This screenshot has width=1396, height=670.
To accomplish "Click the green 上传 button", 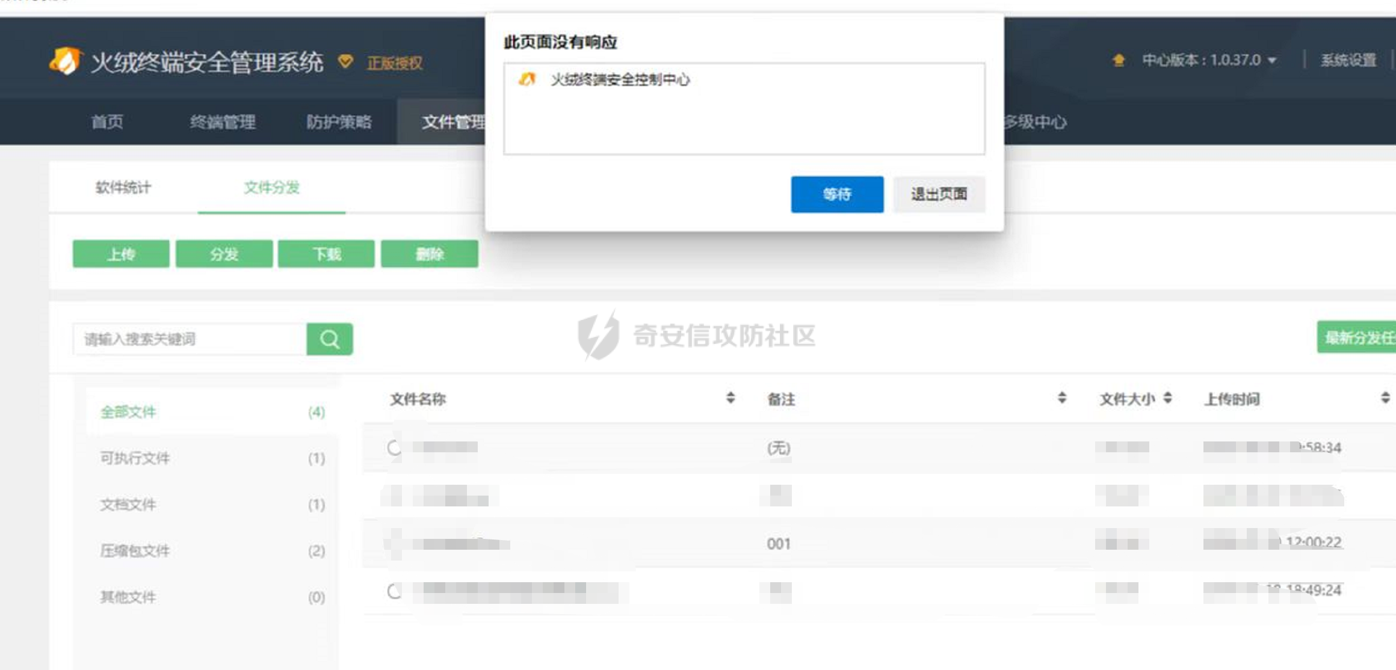I will pyautogui.click(x=121, y=254).
